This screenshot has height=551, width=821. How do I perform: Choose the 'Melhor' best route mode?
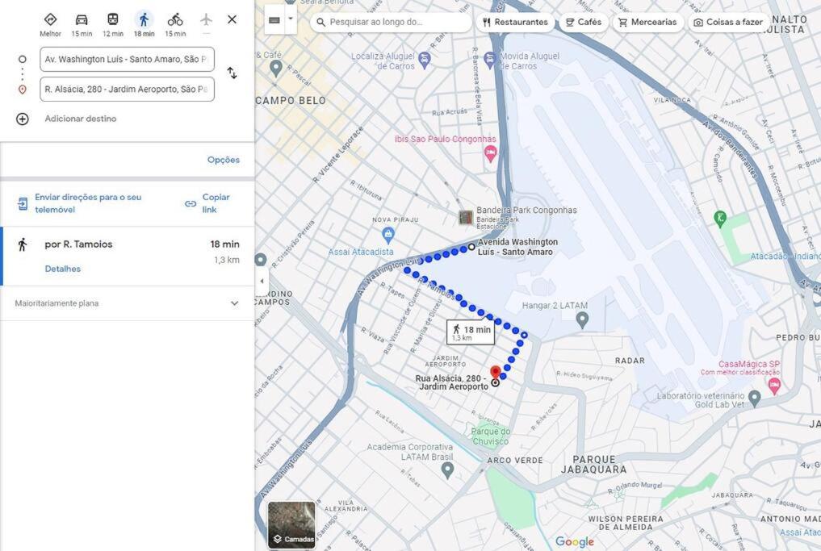pyautogui.click(x=50, y=20)
